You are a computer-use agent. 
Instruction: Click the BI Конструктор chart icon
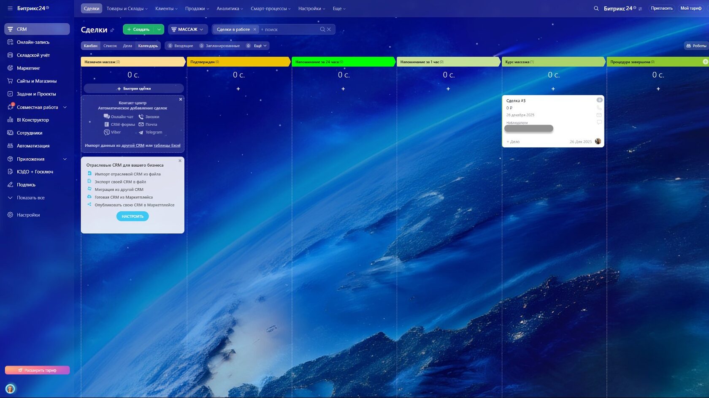tap(10, 120)
